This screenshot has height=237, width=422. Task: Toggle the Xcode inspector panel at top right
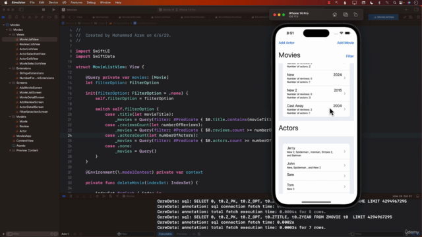click(416, 10)
